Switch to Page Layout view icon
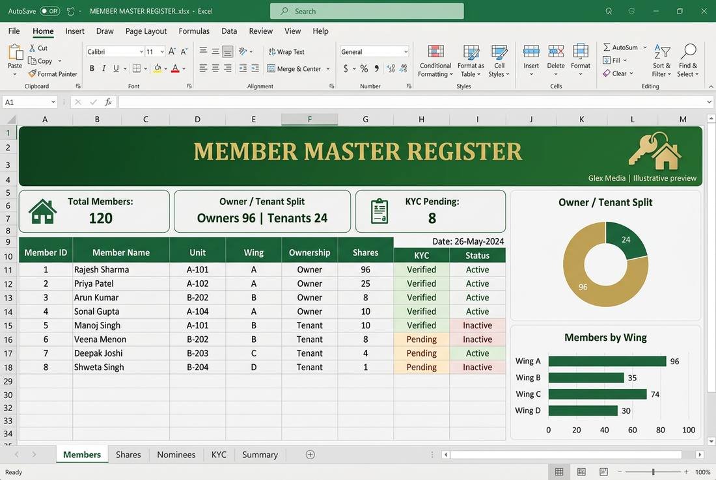This screenshot has height=480, width=716. click(581, 472)
